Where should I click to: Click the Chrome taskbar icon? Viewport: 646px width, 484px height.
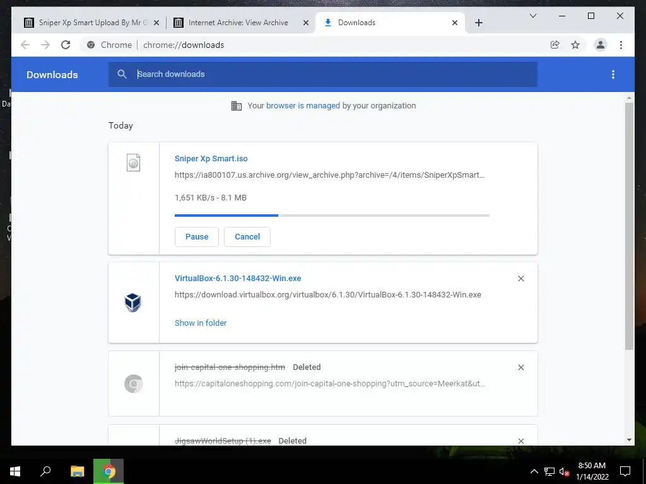click(109, 471)
